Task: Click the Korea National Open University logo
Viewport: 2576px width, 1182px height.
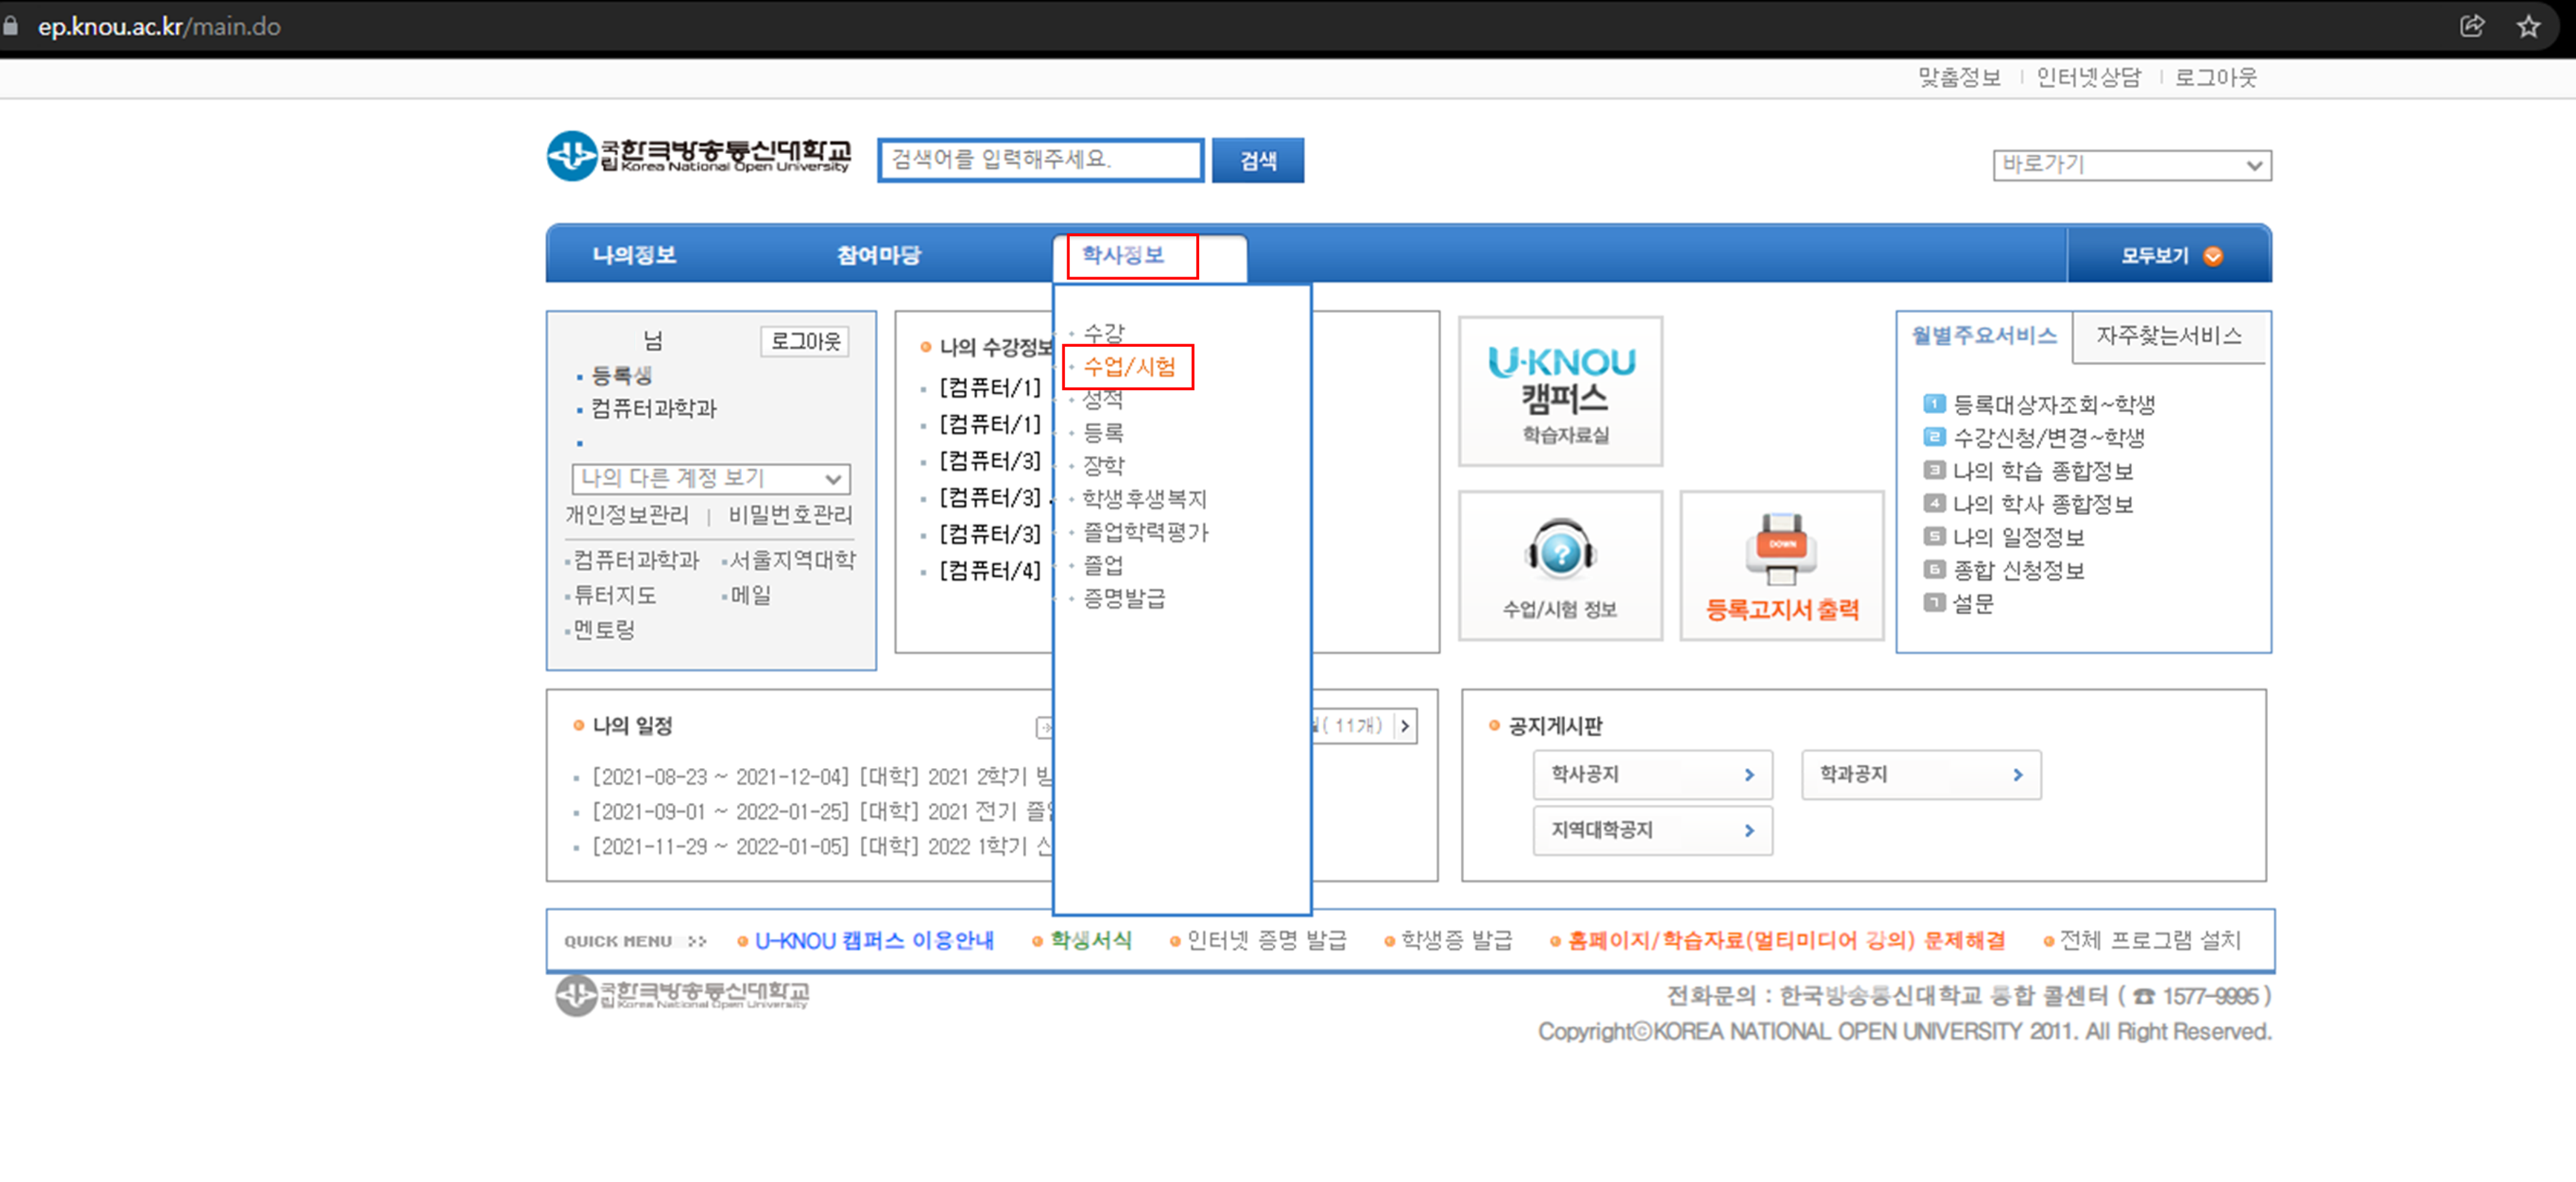Action: click(x=698, y=156)
